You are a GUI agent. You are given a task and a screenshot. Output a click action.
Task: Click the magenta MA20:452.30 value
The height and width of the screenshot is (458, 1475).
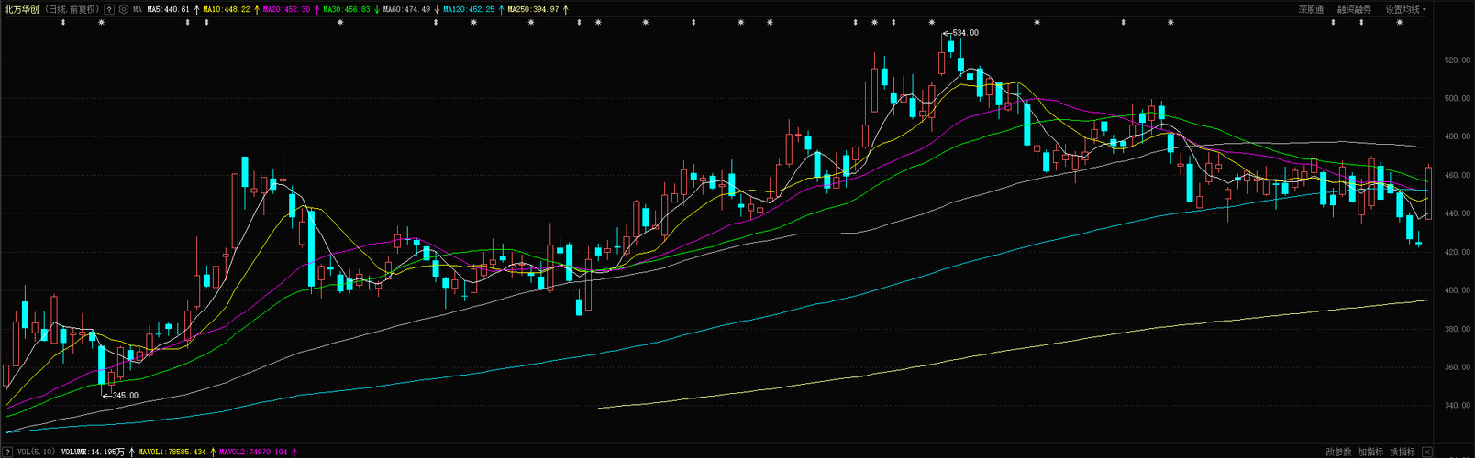286,9
